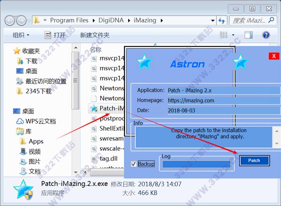Click the 打开 toolbar button
Viewport: 281px width, 206px height.
click(x=55, y=35)
